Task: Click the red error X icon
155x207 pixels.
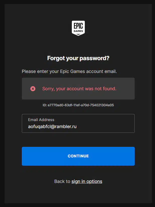Action: click(33, 88)
